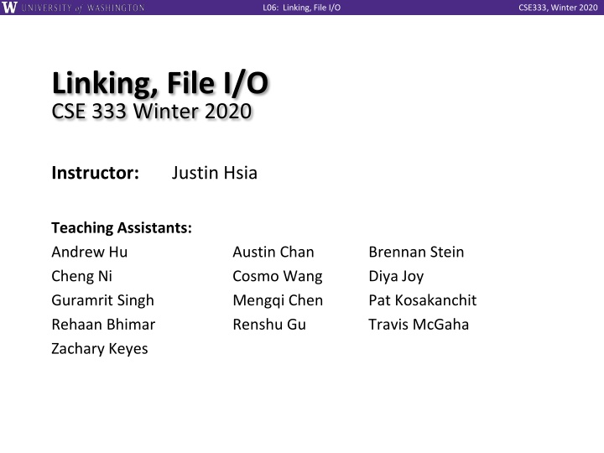This screenshot has height=453, width=604.
Task: Select the name 'Pat Kosakanchit'
Action: (423, 300)
